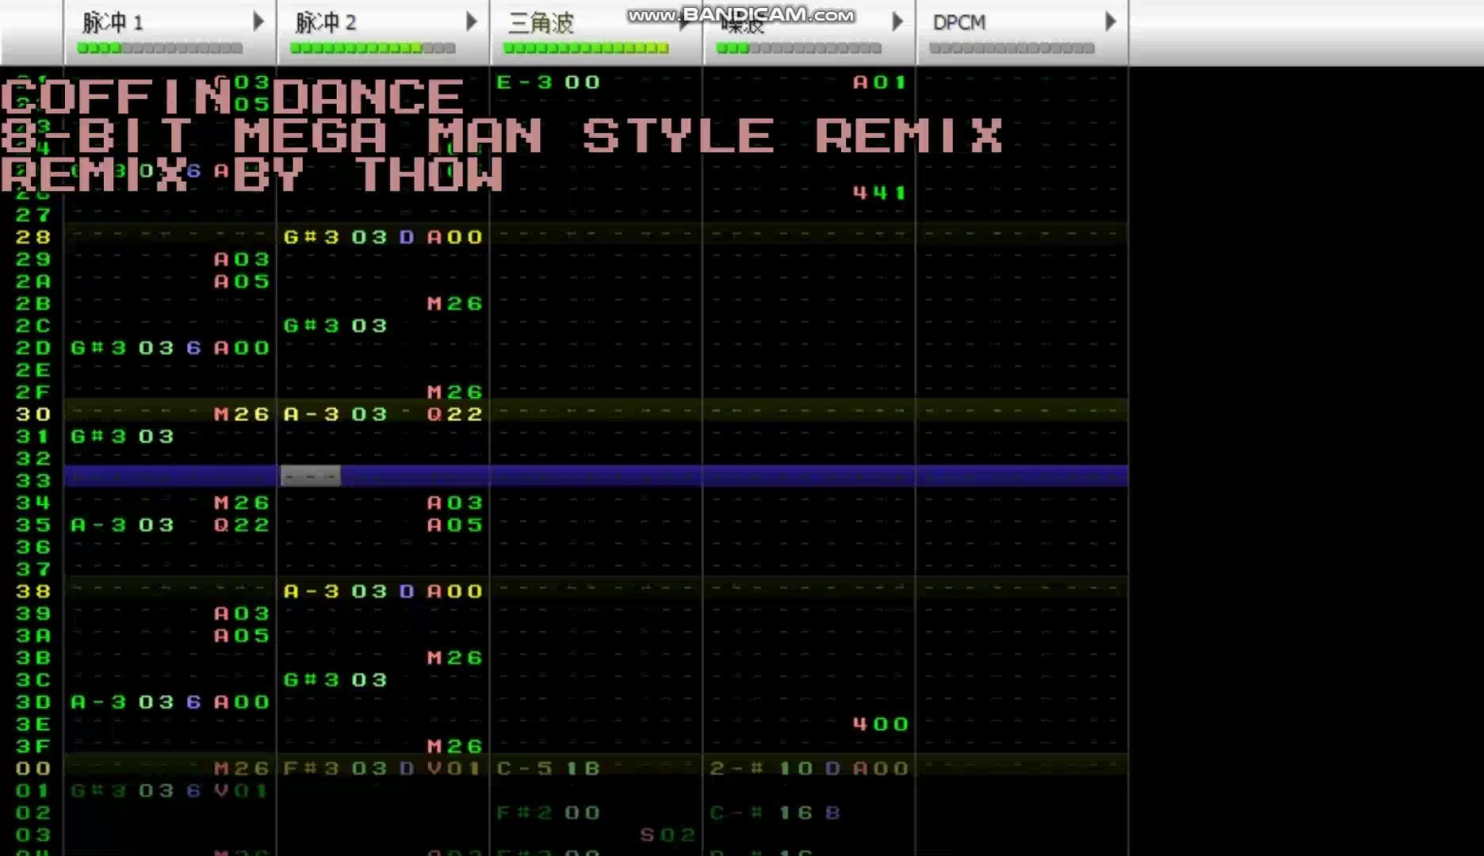Select A03 effect on row 34
The image size is (1484, 856).
[x=455, y=503]
